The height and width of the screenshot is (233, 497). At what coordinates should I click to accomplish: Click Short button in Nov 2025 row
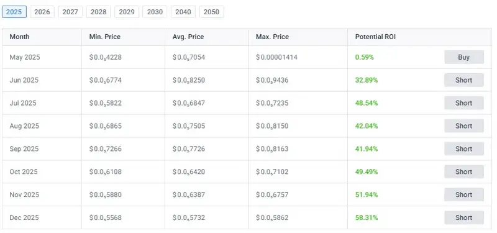[x=464, y=194]
